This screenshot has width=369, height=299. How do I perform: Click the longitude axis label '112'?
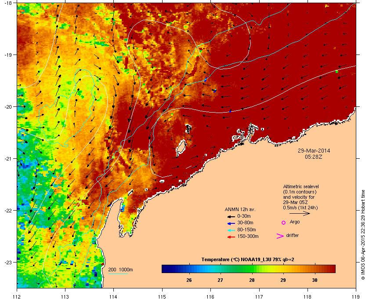tap(17, 296)
